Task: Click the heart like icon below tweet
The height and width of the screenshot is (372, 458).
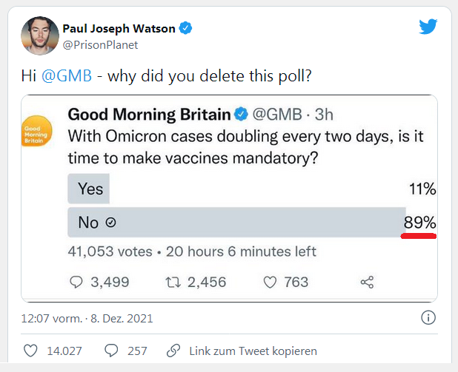Action: pyautogui.click(x=31, y=351)
